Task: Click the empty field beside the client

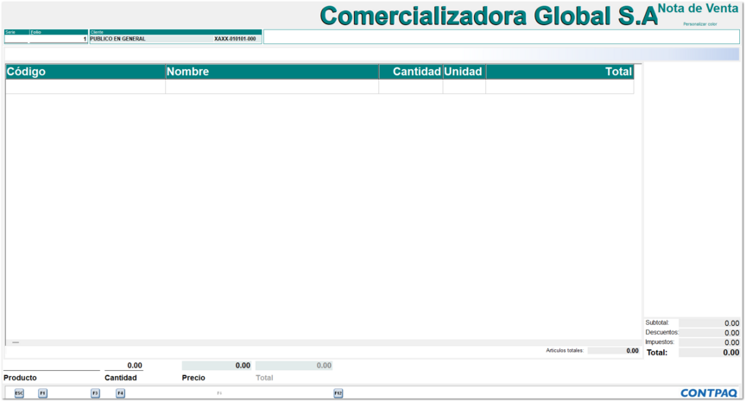Action: [x=502, y=37]
